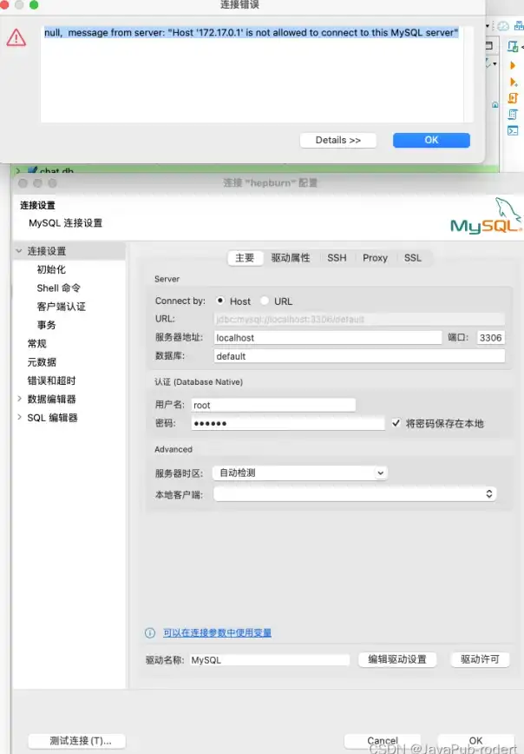Image resolution: width=524 pixels, height=754 pixels.
Task: Click the active connection icon with green check
Action: click(513, 47)
